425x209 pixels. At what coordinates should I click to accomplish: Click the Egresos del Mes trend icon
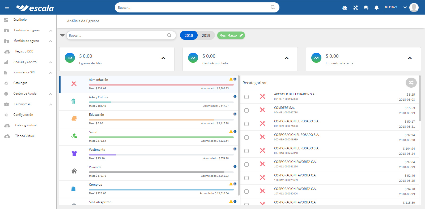click(x=70, y=58)
